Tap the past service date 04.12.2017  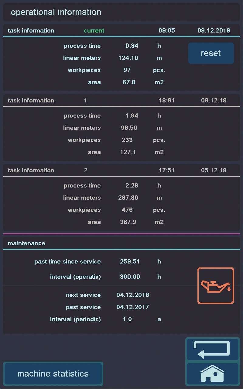point(133,307)
